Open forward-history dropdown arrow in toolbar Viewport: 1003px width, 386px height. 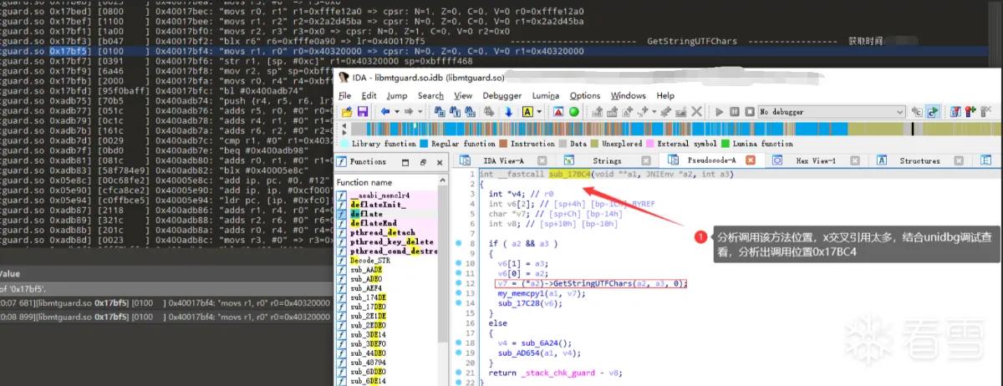click(420, 112)
